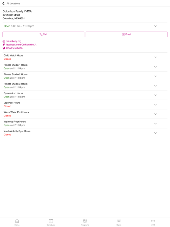Email the Columbus Family YMCA

[x=127, y=34]
